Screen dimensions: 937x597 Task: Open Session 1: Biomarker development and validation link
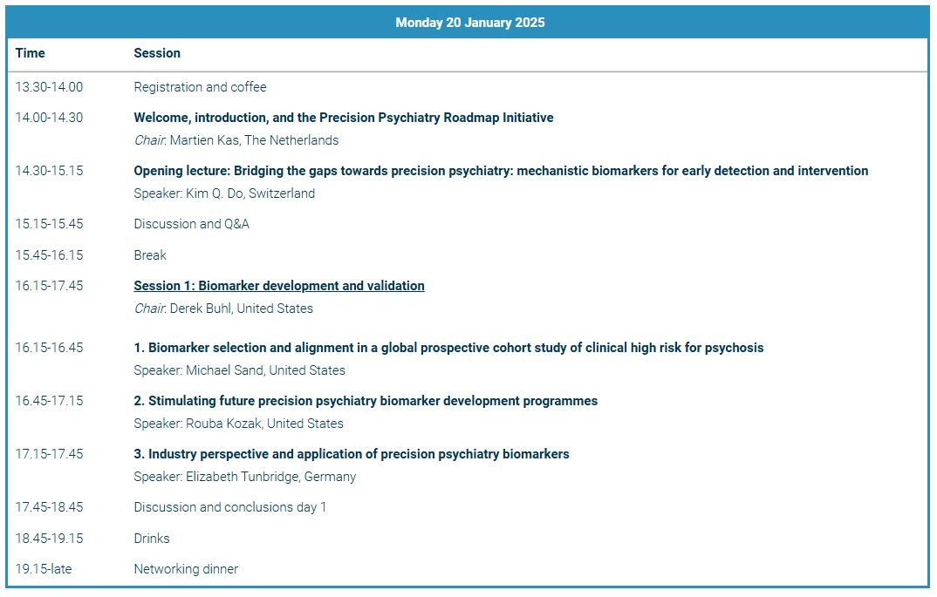279,285
